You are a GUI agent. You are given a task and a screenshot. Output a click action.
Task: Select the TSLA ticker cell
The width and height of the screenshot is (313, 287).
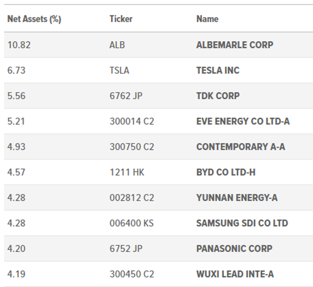click(119, 71)
